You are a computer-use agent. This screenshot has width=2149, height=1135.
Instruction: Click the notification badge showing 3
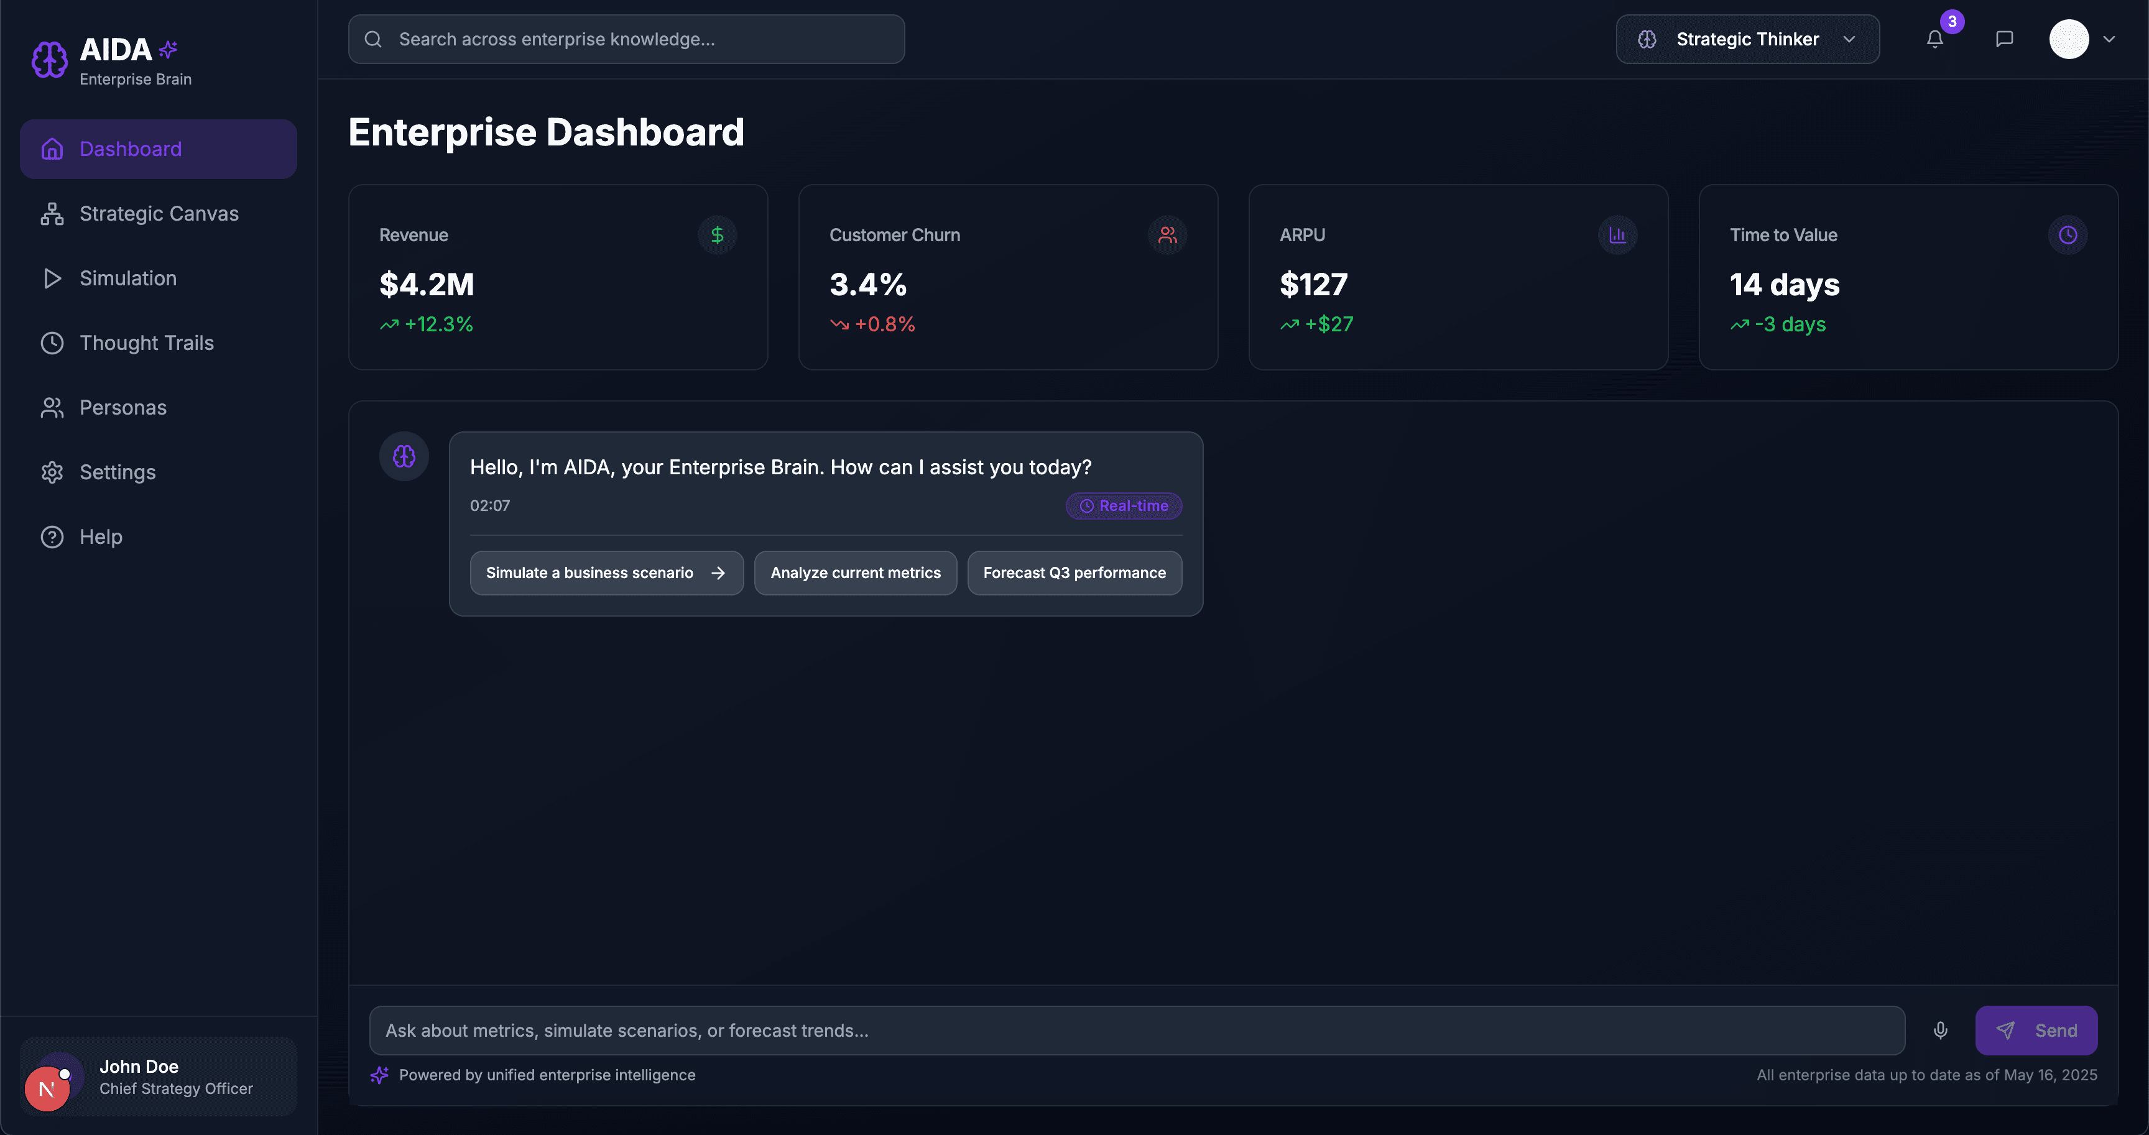(1952, 22)
